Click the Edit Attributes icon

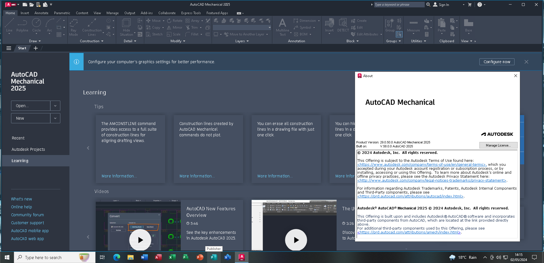tap(353, 34)
